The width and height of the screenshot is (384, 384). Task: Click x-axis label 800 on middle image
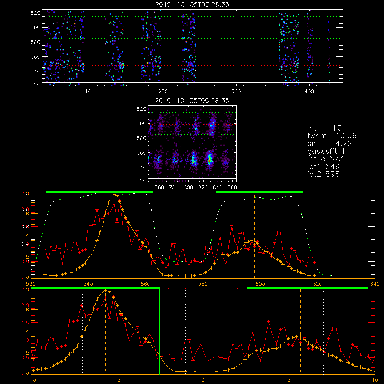[x=188, y=188]
